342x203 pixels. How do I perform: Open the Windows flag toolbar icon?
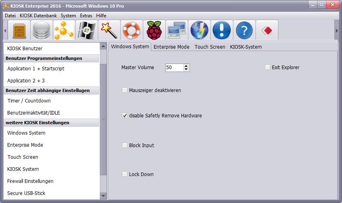[87, 30]
